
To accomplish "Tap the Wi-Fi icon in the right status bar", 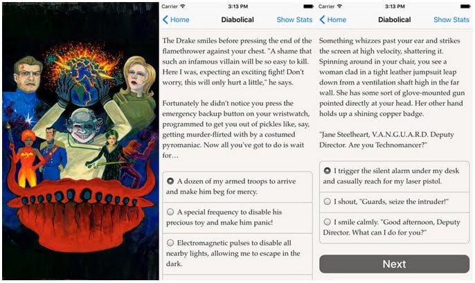I will point(339,6).
